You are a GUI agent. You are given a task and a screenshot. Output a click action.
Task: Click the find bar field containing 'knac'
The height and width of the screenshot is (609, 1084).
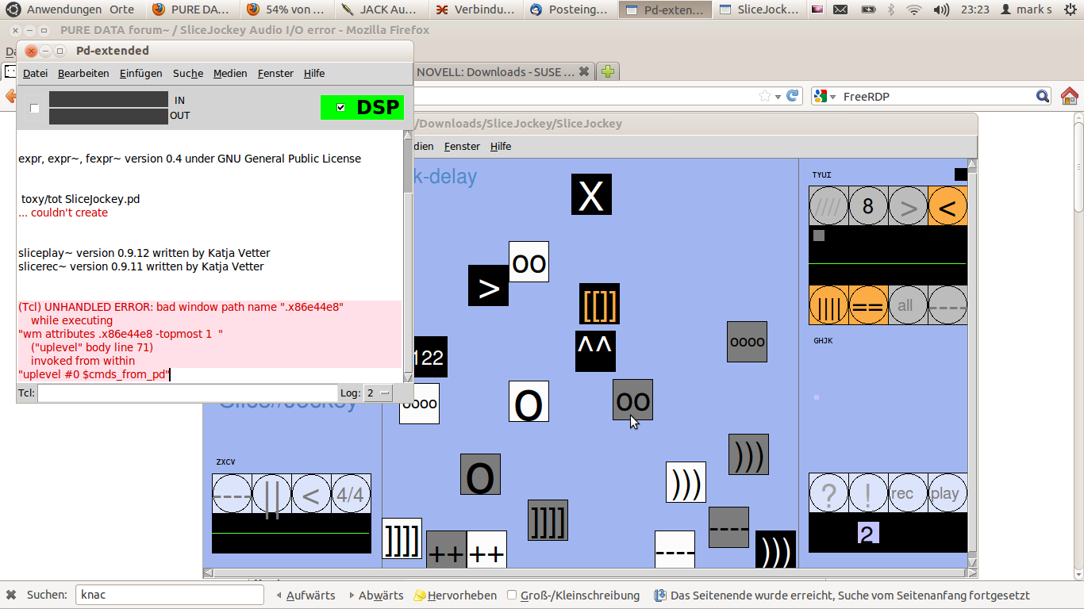pos(170,595)
